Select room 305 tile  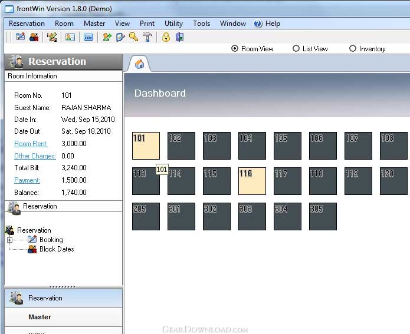tap(323, 217)
